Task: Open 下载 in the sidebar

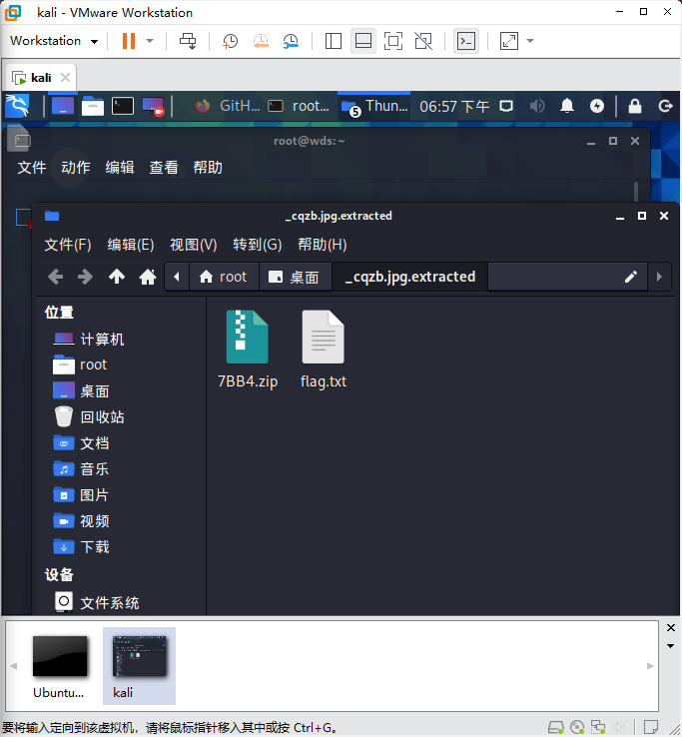Action: click(81, 547)
